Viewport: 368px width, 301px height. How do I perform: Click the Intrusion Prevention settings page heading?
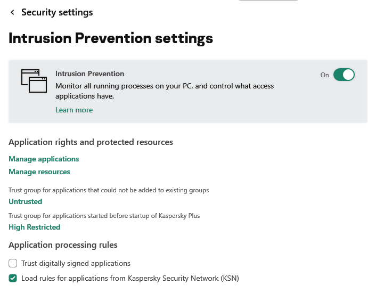tap(111, 38)
